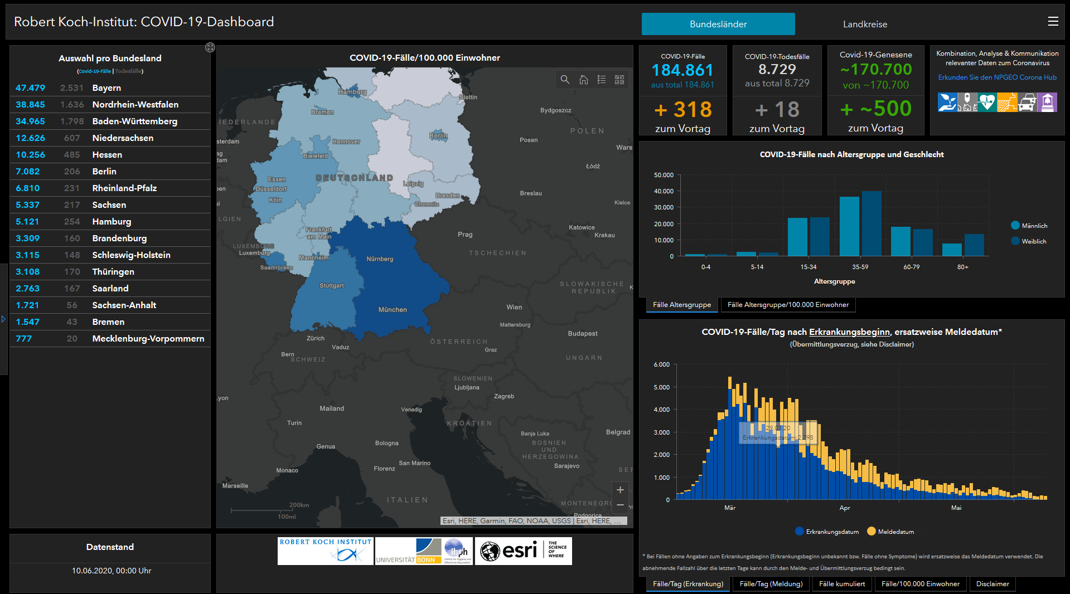Open the basemap gallery grid icon
Screen dimensions: 1070x594
pos(619,80)
